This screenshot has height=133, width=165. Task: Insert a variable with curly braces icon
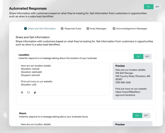pos(28,93)
